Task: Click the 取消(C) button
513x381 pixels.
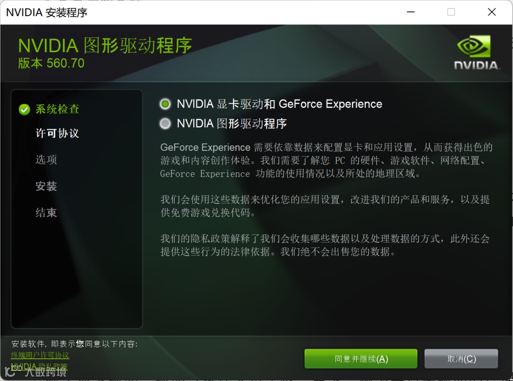Action: click(461, 359)
